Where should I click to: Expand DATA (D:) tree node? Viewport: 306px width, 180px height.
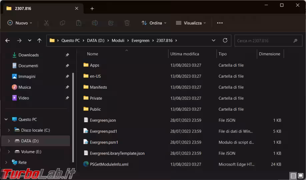(x=9, y=141)
